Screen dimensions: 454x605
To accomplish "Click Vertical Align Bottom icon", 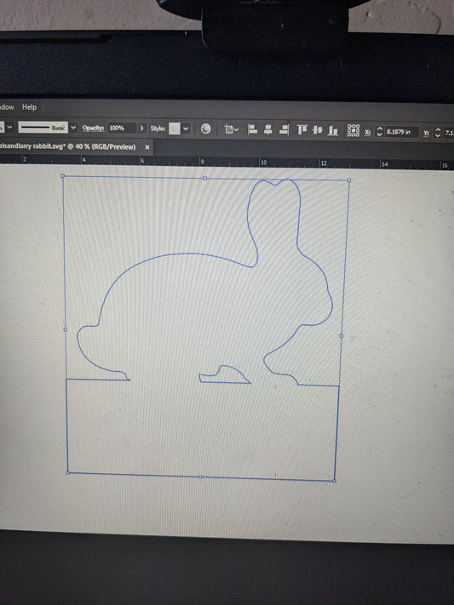I will 333,131.
